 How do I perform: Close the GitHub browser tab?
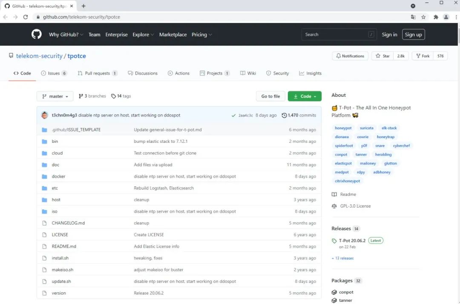[72, 6]
